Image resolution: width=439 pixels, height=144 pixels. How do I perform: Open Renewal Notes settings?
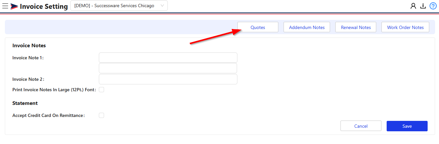click(356, 27)
